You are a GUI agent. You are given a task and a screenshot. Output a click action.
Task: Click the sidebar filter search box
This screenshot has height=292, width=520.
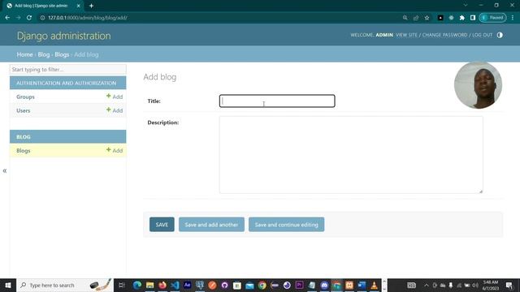[68, 70]
